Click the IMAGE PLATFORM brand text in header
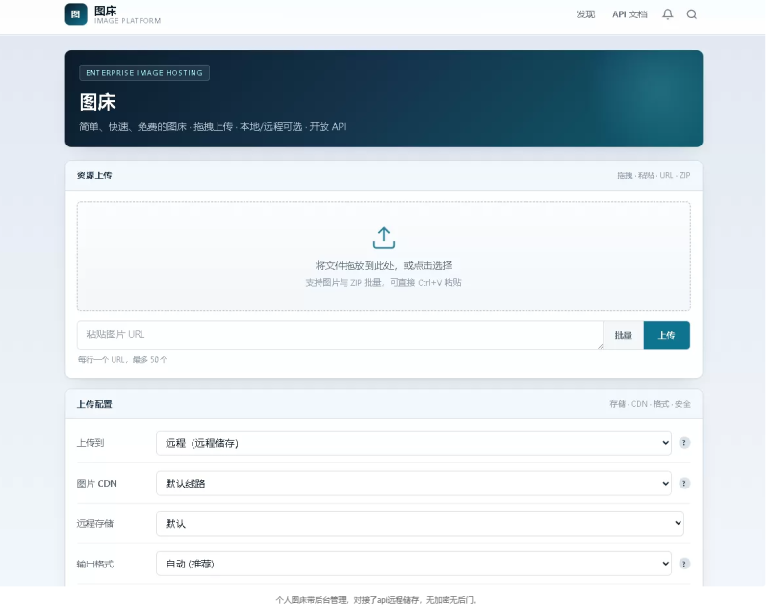 pyautogui.click(x=128, y=21)
